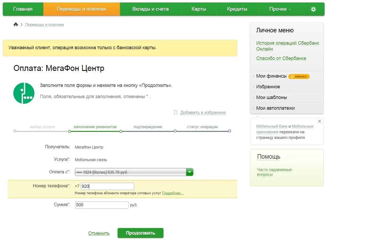Open История операций Сбербанк Онлайн link
This screenshot has height=244, width=389.
point(287,46)
